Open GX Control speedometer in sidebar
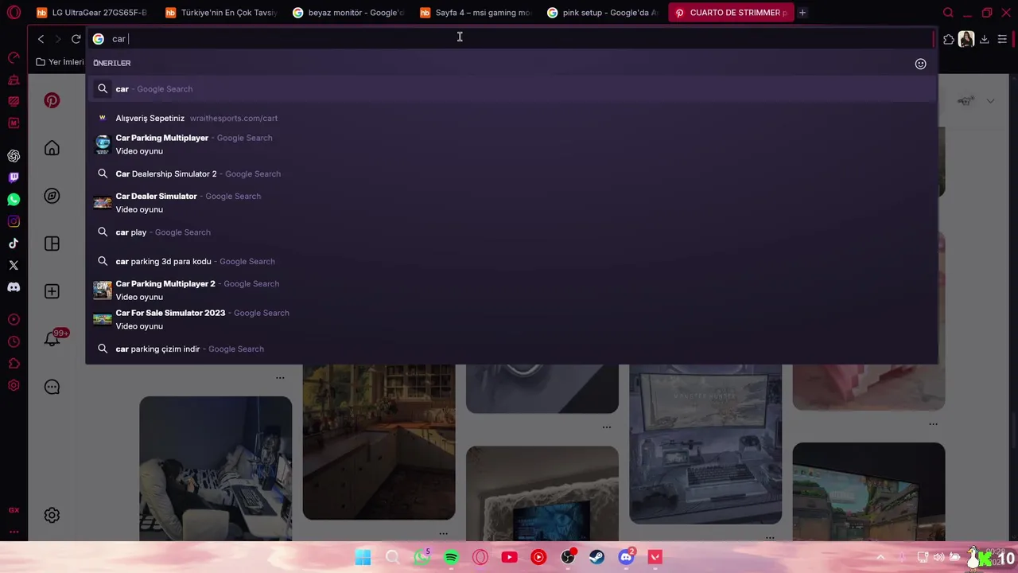The image size is (1018, 573). [14, 57]
